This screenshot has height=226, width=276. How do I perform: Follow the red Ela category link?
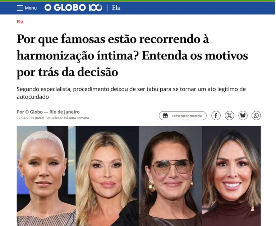tap(20, 22)
